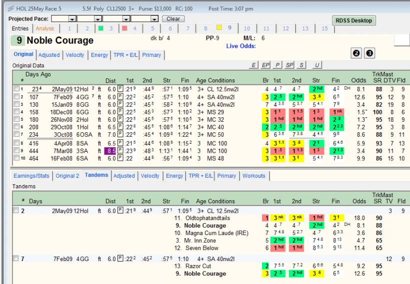This screenshot has width=410, height=284.
Task: Click the Magna Cum Laude (IRE) entry
Action: [x=217, y=233]
